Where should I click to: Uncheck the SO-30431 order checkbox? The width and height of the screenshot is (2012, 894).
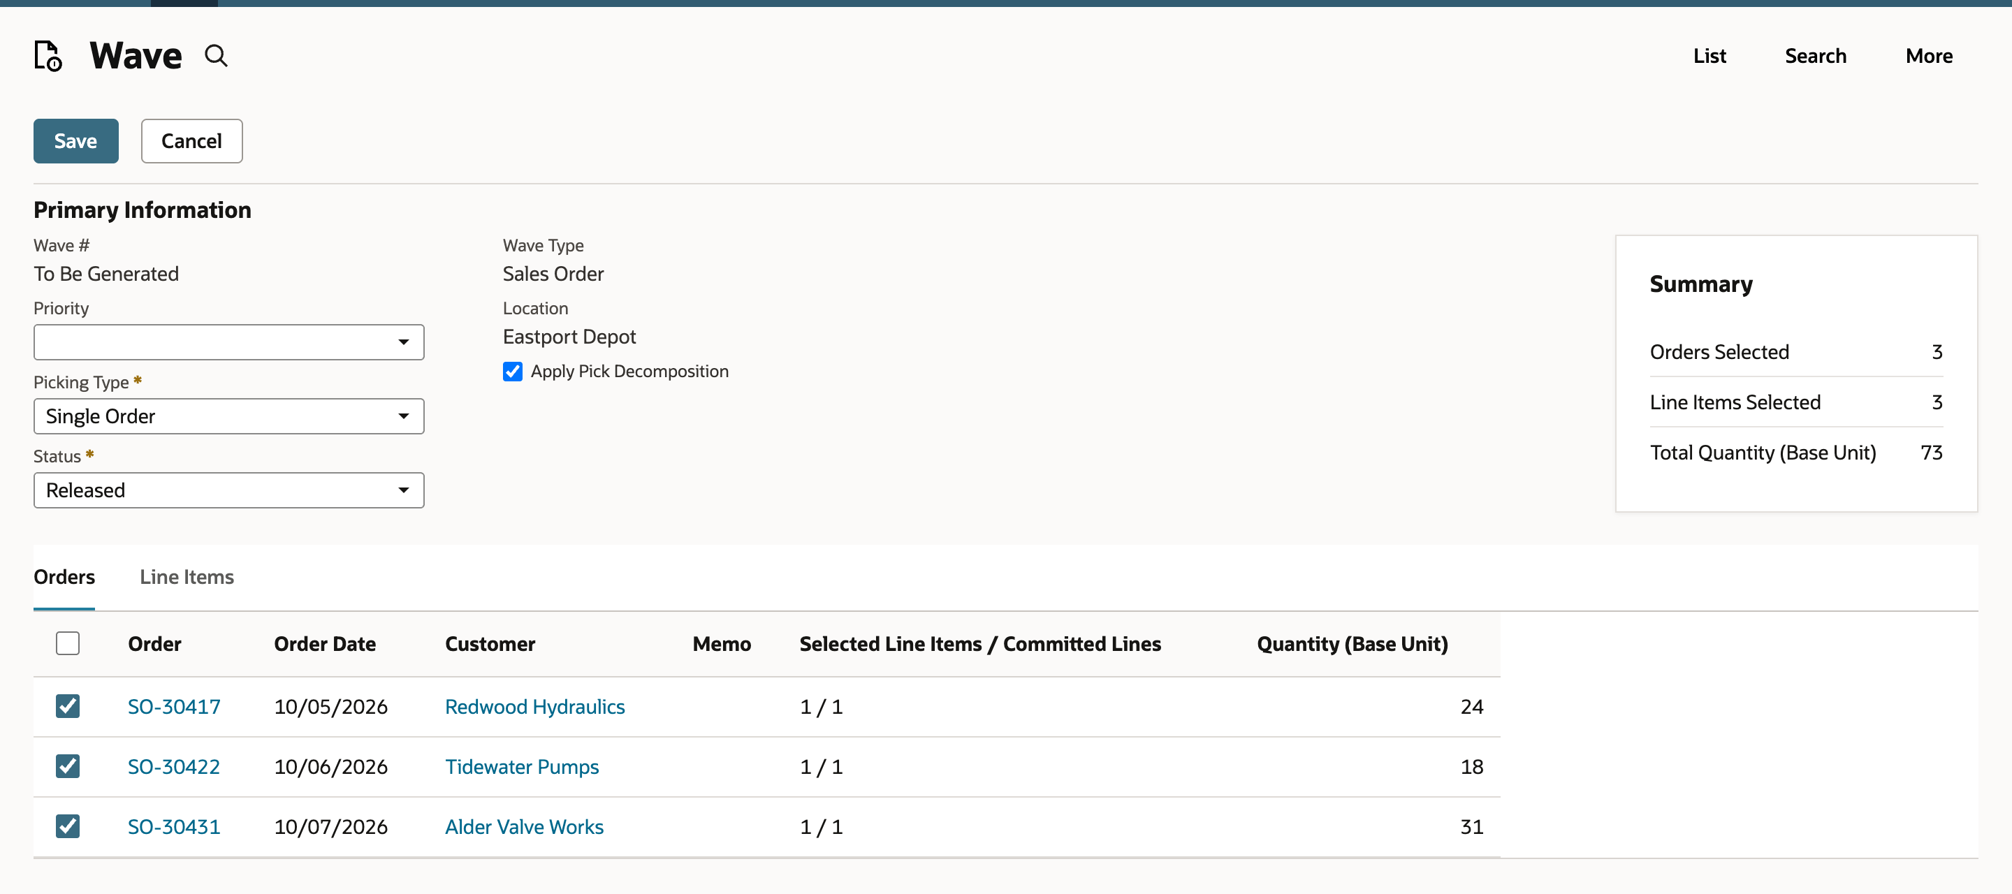68,826
